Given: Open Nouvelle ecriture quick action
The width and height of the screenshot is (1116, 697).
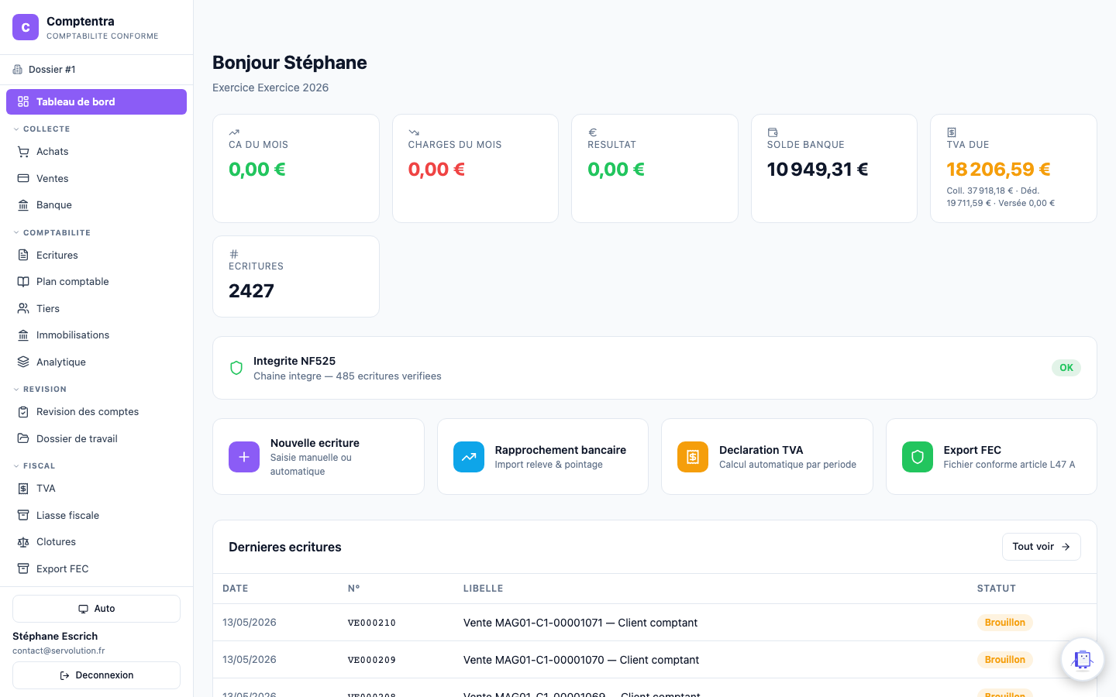Looking at the screenshot, I should coord(319,457).
